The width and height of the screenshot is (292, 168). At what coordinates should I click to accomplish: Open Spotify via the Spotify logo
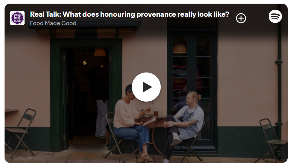click(275, 16)
